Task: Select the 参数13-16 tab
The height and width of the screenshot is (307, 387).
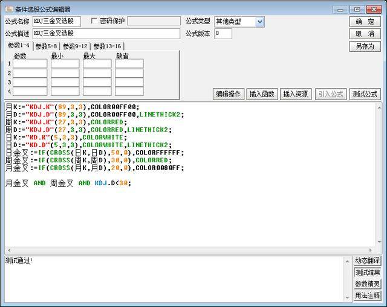Action: pyautogui.click(x=107, y=46)
